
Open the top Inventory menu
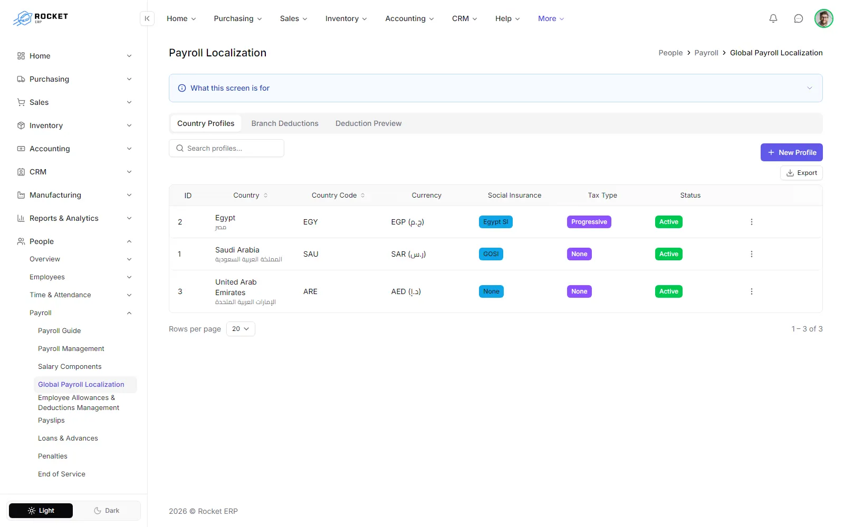click(x=346, y=18)
